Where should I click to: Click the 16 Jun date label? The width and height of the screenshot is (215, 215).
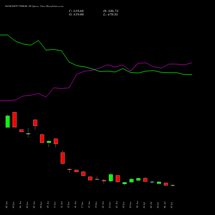75,205
